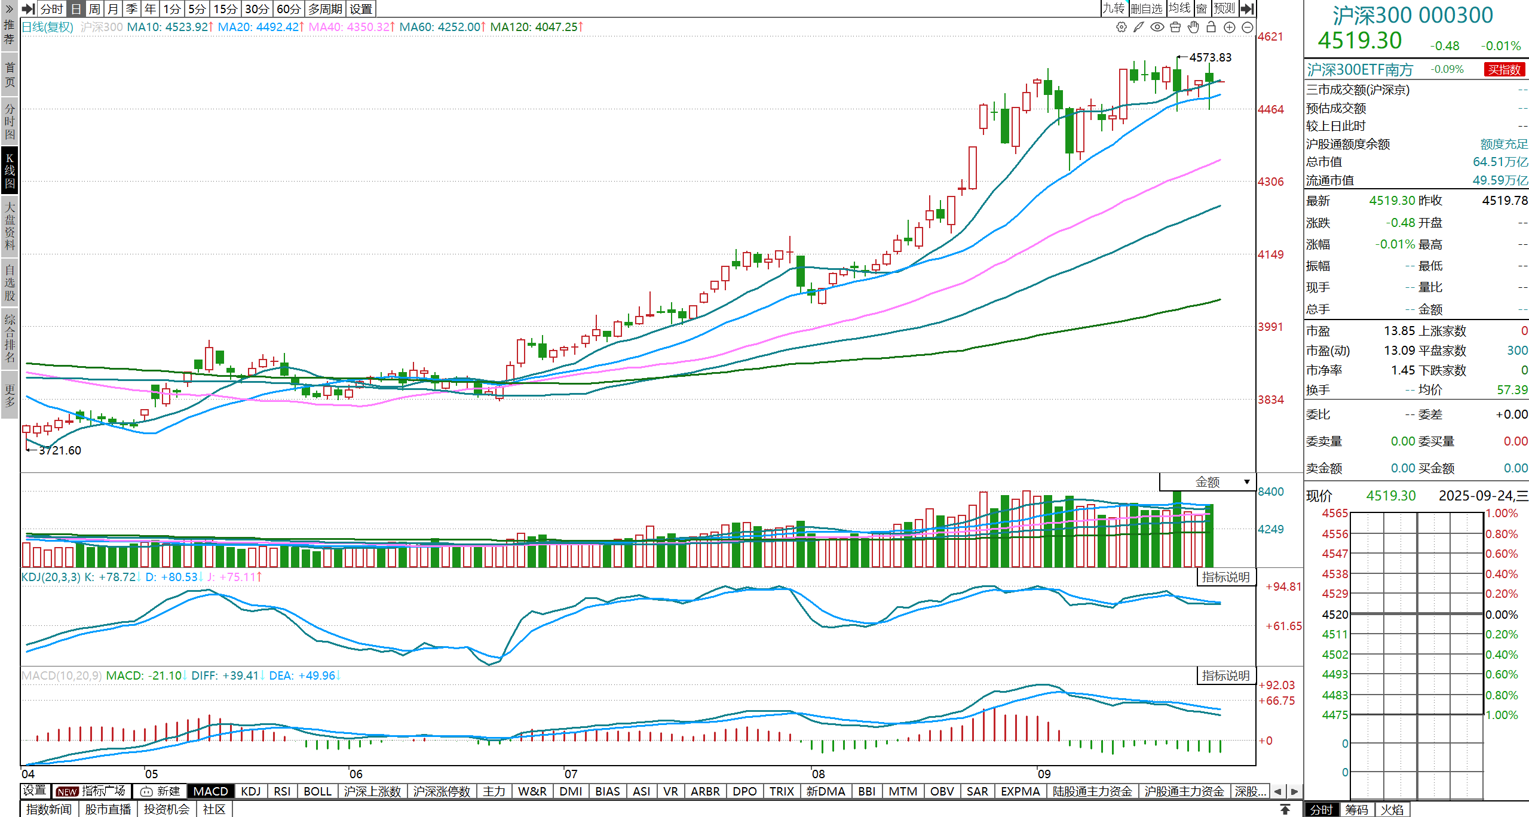This screenshot has width=1529, height=817.
Task: Toggle 均线 moving average display
Action: click(1179, 8)
